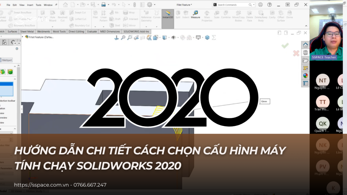Open Options via the gear icon
347x195 pixels.
click(149, 5)
